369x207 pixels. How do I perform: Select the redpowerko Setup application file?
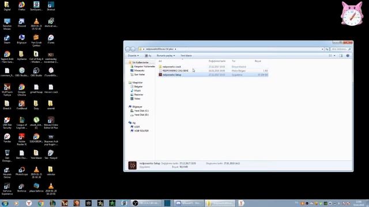pyautogui.click(x=213, y=75)
